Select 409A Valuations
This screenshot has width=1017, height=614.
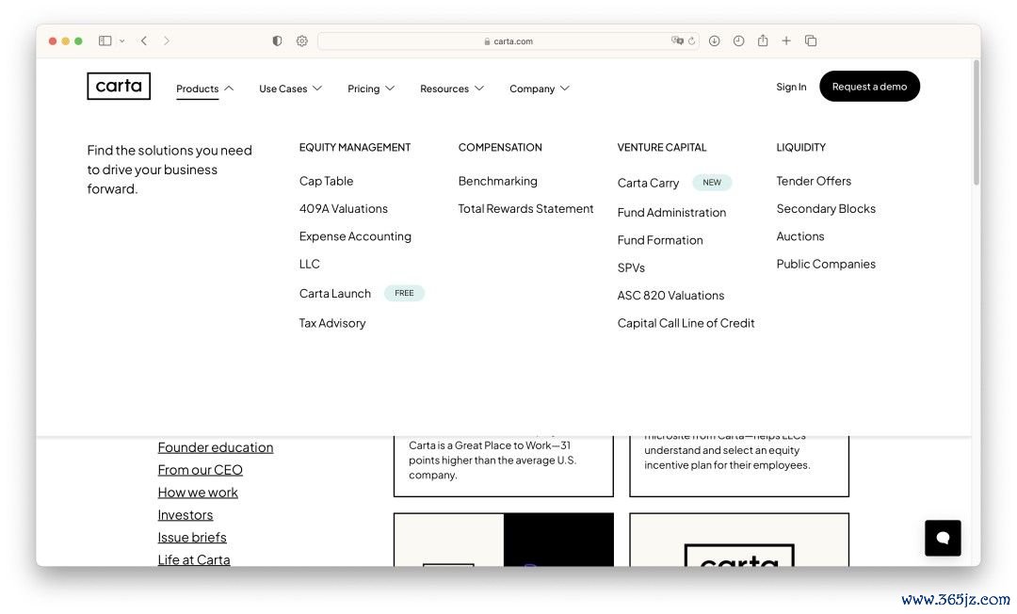tap(343, 209)
